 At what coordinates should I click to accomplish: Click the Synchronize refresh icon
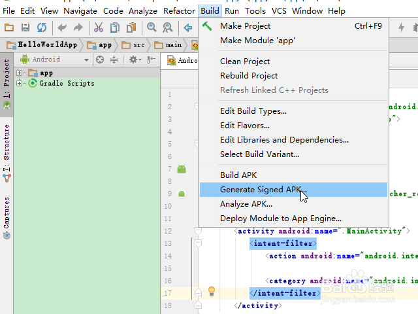pos(42,27)
